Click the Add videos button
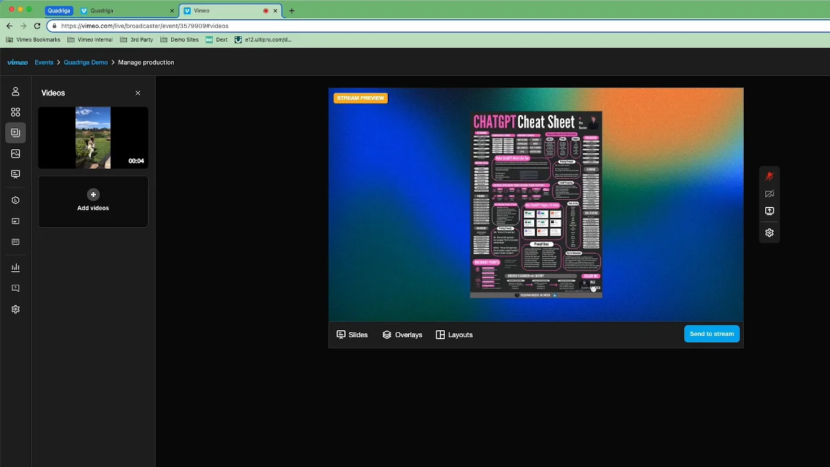The height and width of the screenshot is (467, 830). tap(93, 201)
